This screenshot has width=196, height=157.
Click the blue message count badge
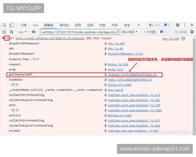pos(167,25)
